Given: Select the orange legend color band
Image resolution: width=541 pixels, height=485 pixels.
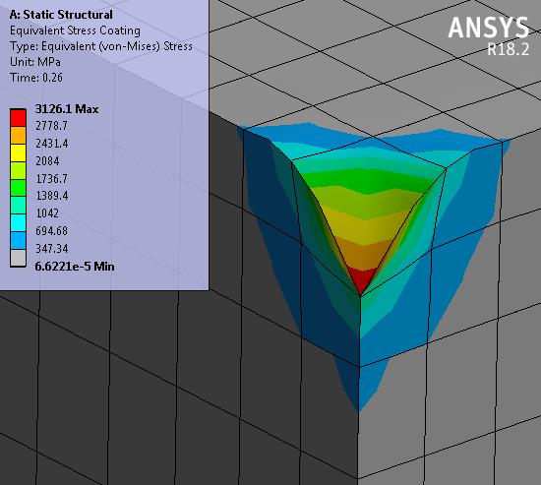Looking at the screenshot, I should pyautogui.click(x=18, y=136).
